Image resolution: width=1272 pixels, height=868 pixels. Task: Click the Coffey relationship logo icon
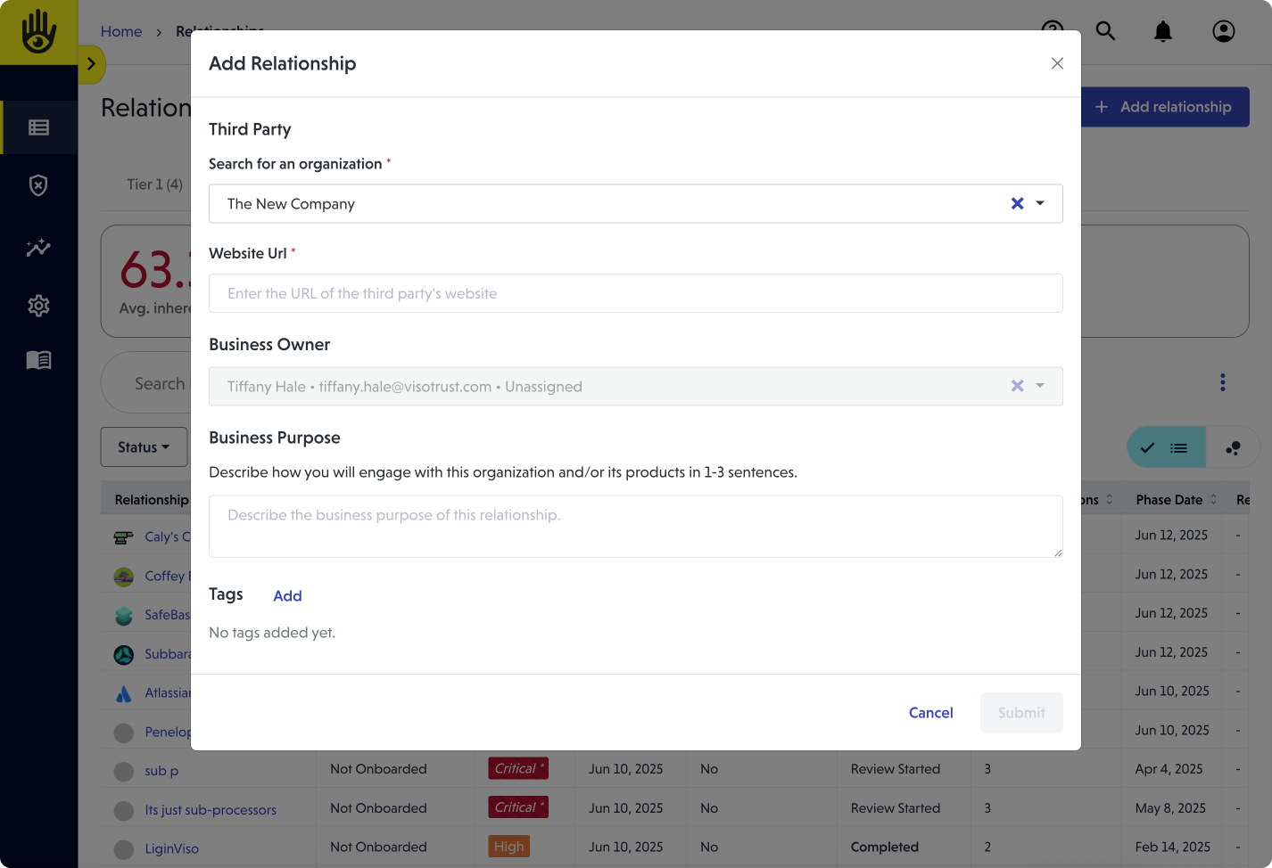[124, 577]
